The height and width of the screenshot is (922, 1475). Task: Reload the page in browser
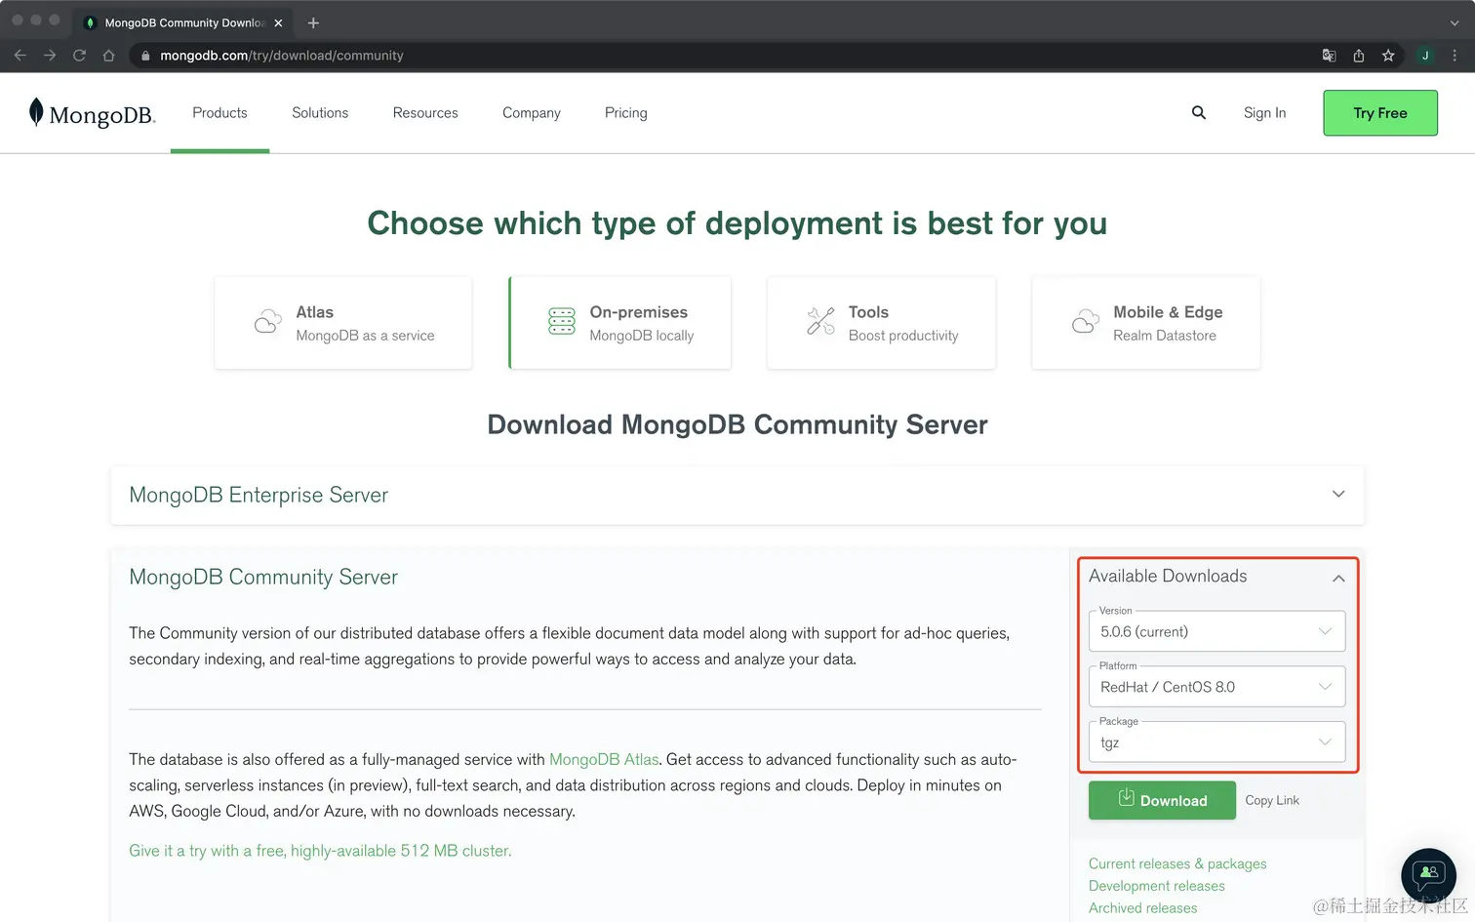[79, 56]
